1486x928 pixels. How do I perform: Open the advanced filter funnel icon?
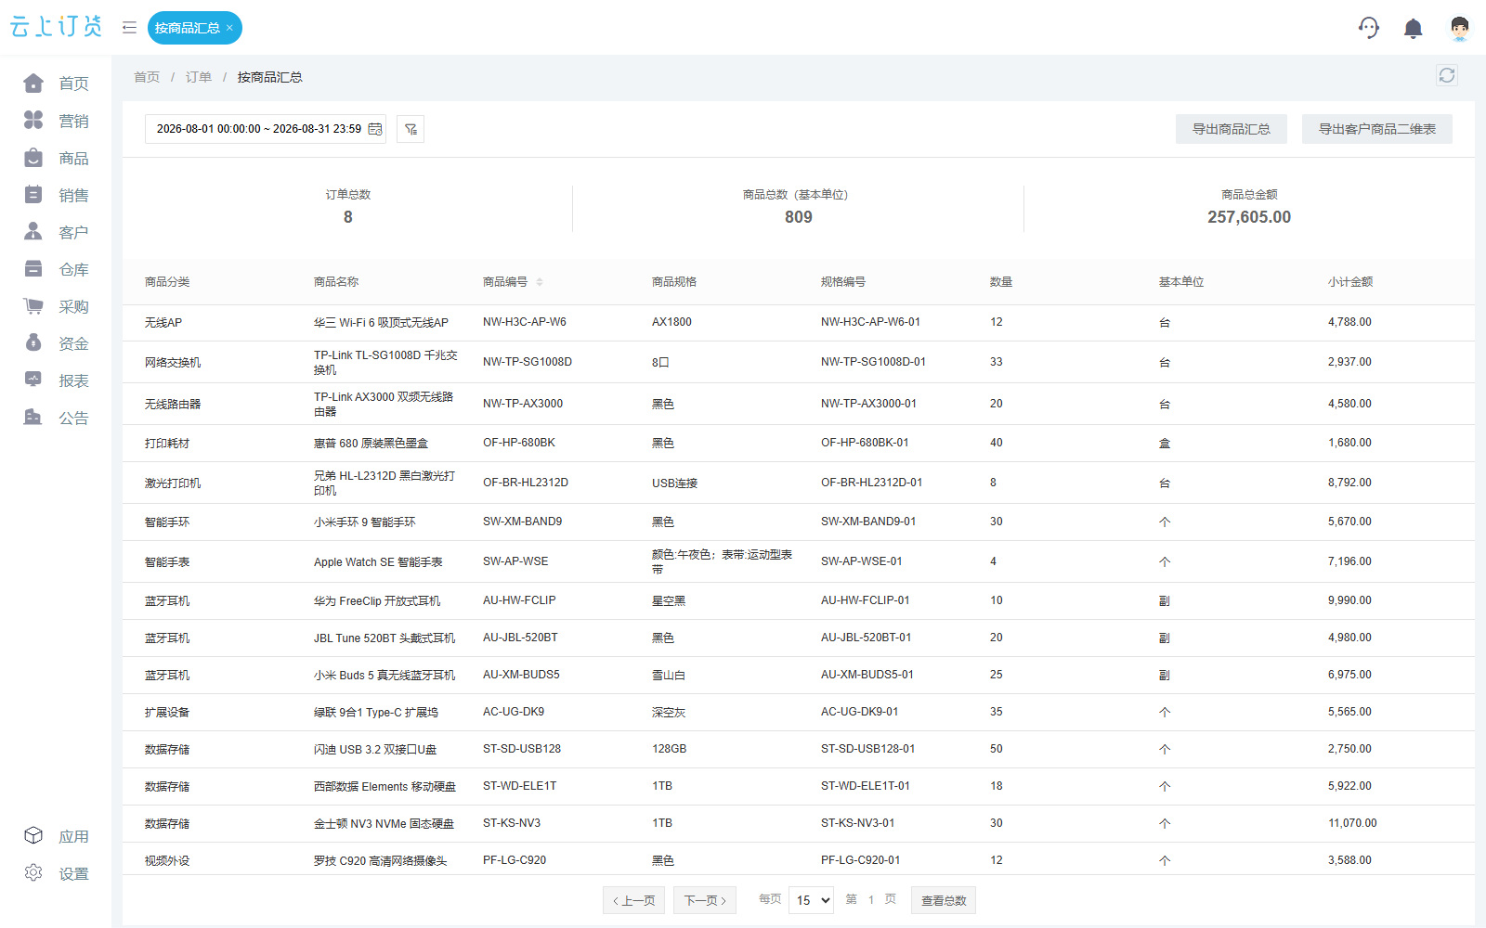click(x=411, y=129)
